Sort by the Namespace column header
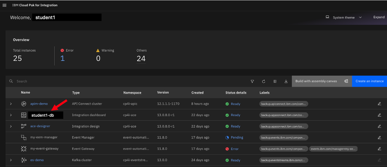The image size is (387, 167). 132,93
